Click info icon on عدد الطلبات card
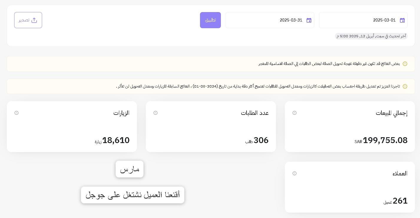420x218 pixels. point(156,113)
